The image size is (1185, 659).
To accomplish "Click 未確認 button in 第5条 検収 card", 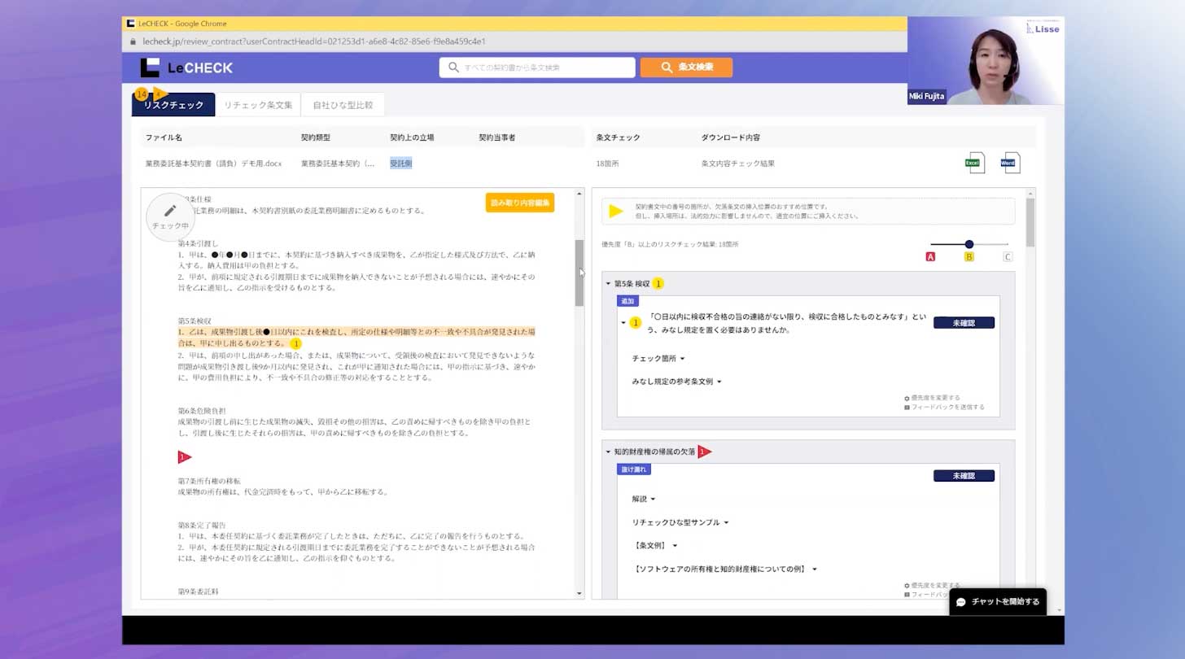I will click(x=964, y=323).
